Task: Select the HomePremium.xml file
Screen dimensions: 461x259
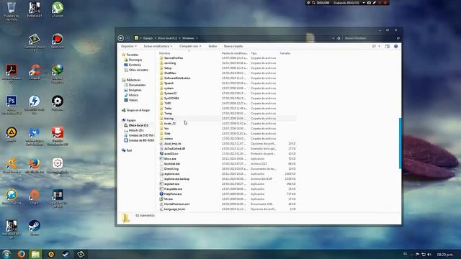Action: [x=176, y=204]
